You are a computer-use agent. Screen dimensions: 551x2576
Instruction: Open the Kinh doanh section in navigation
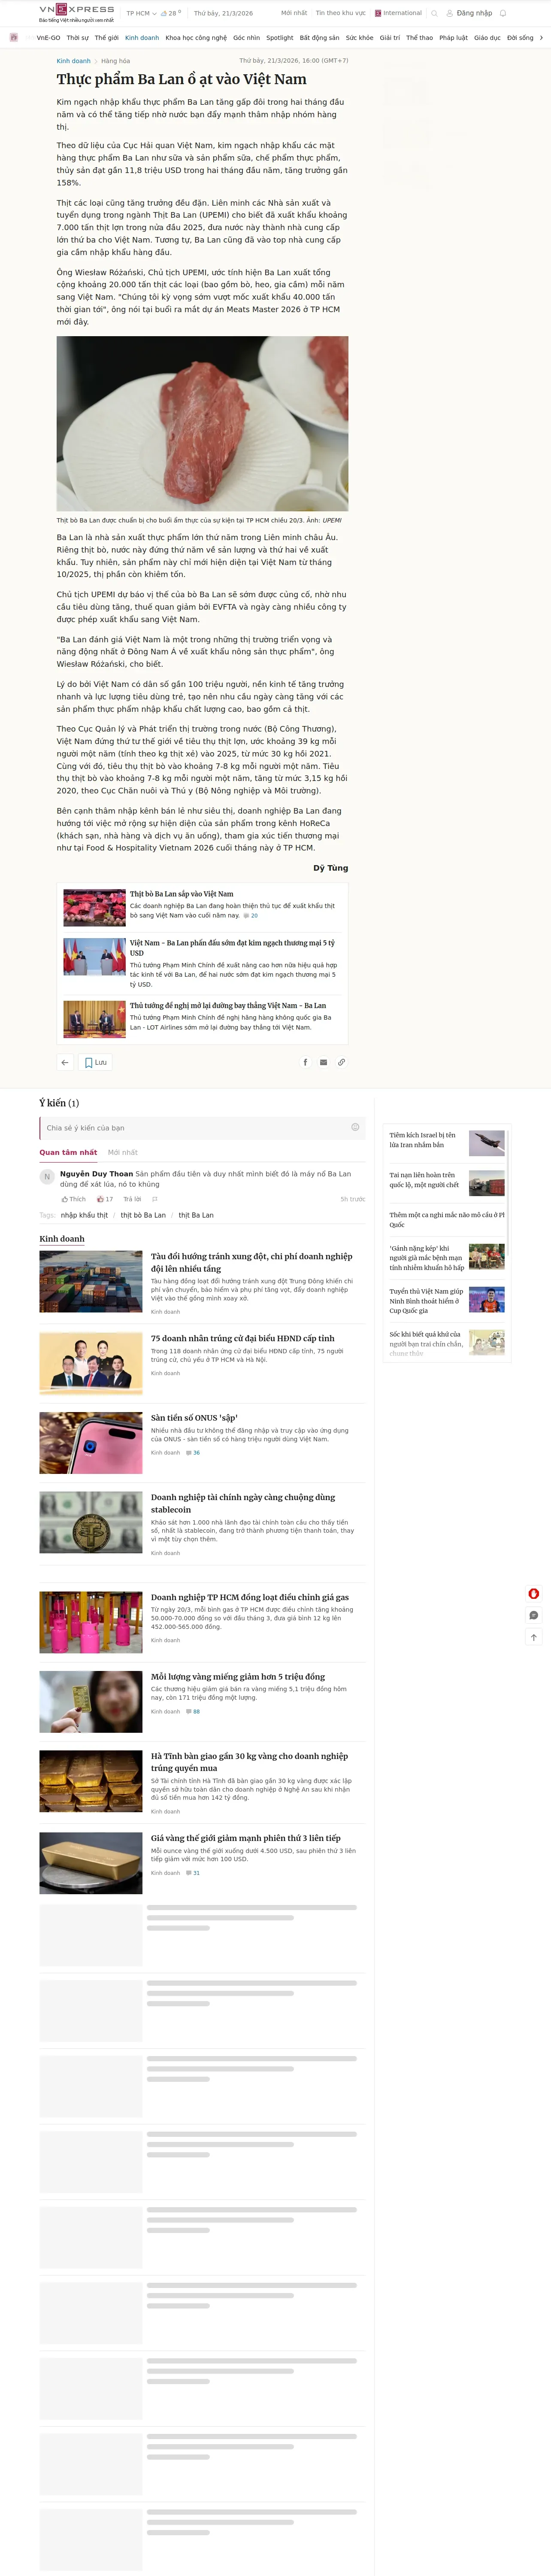pos(142,38)
